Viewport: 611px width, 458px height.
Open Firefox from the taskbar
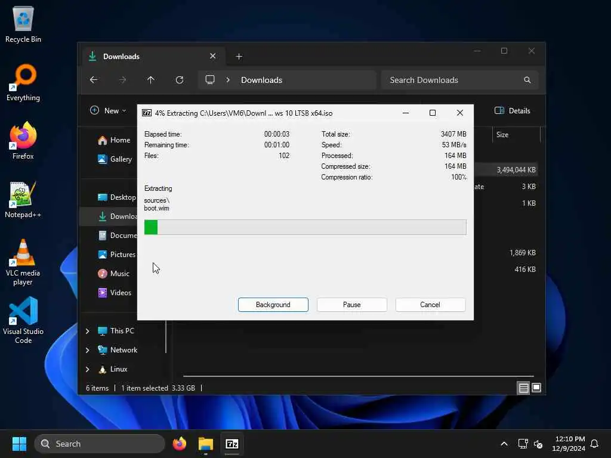point(180,444)
